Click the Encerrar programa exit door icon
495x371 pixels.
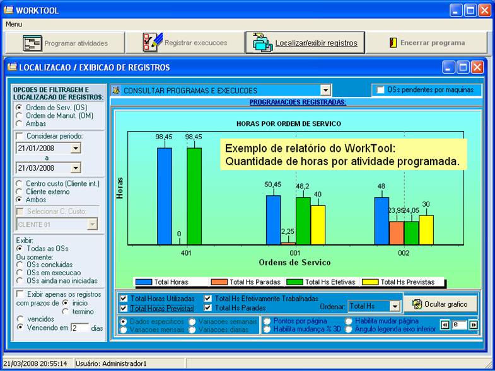(393, 43)
